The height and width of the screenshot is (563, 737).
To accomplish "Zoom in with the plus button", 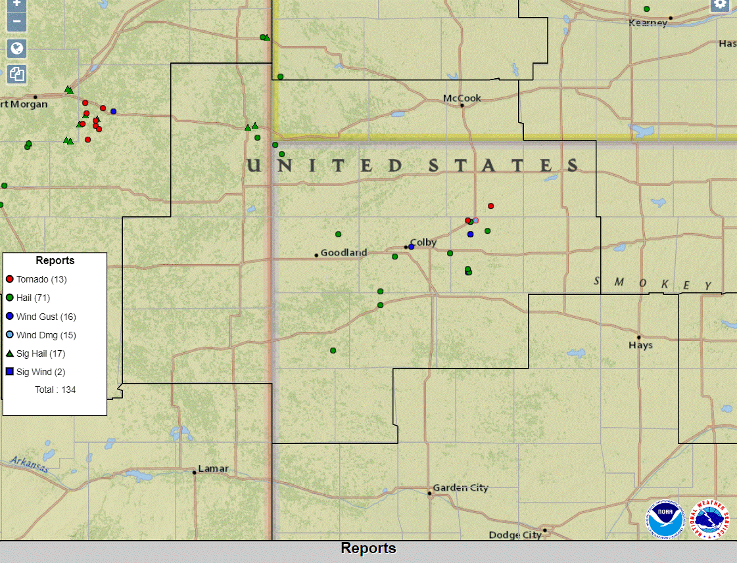I will (16, 4).
